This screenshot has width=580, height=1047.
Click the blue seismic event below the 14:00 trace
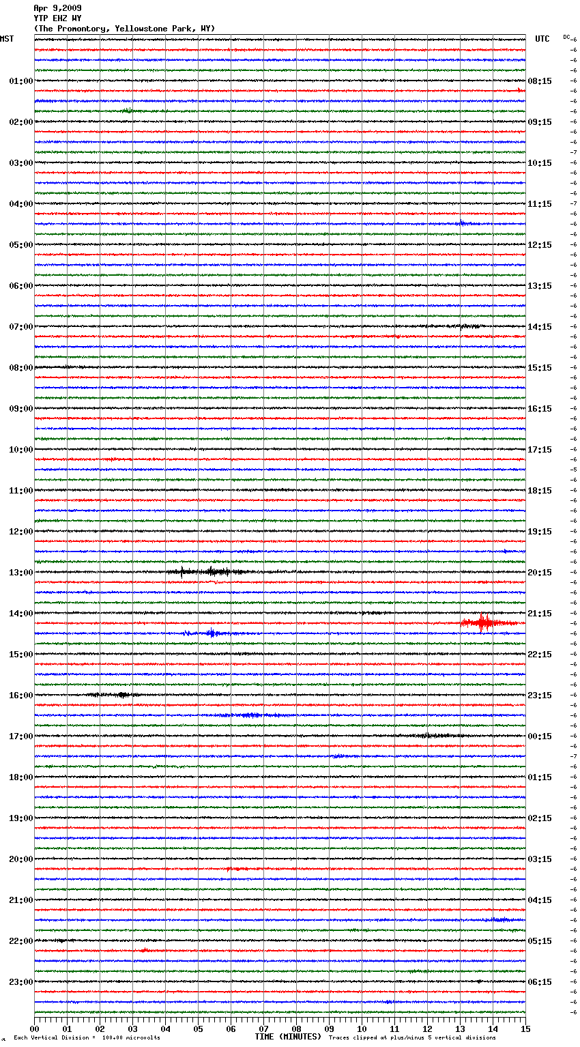click(x=210, y=633)
